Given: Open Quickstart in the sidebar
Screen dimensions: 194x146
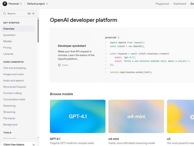Looking at the screenshot, I should tap(9, 35).
